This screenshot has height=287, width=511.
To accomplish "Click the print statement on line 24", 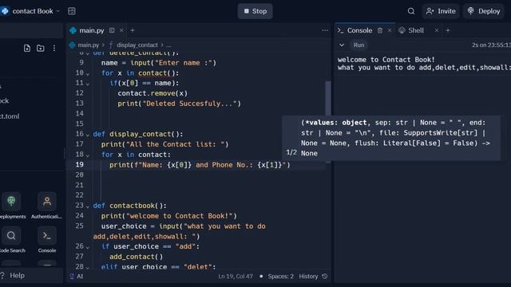I will coord(168,216).
